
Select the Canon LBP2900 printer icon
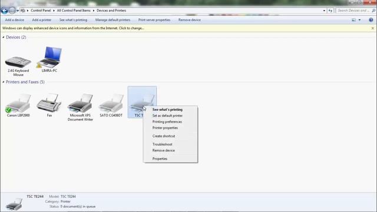pyautogui.click(x=18, y=103)
